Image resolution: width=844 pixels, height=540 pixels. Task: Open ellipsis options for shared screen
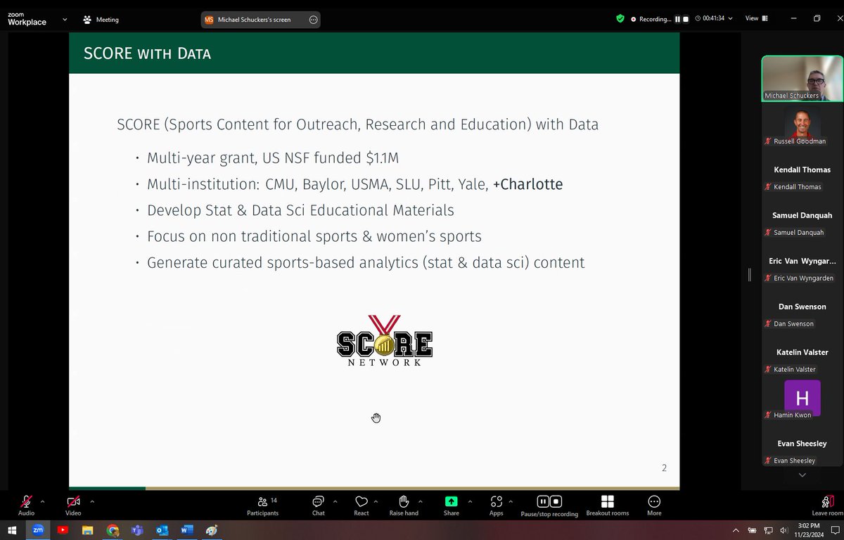pos(313,20)
